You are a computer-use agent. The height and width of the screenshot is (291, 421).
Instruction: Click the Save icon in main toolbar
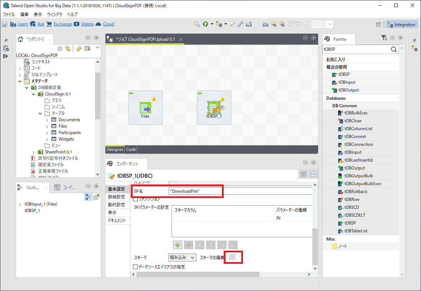(x=5, y=24)
